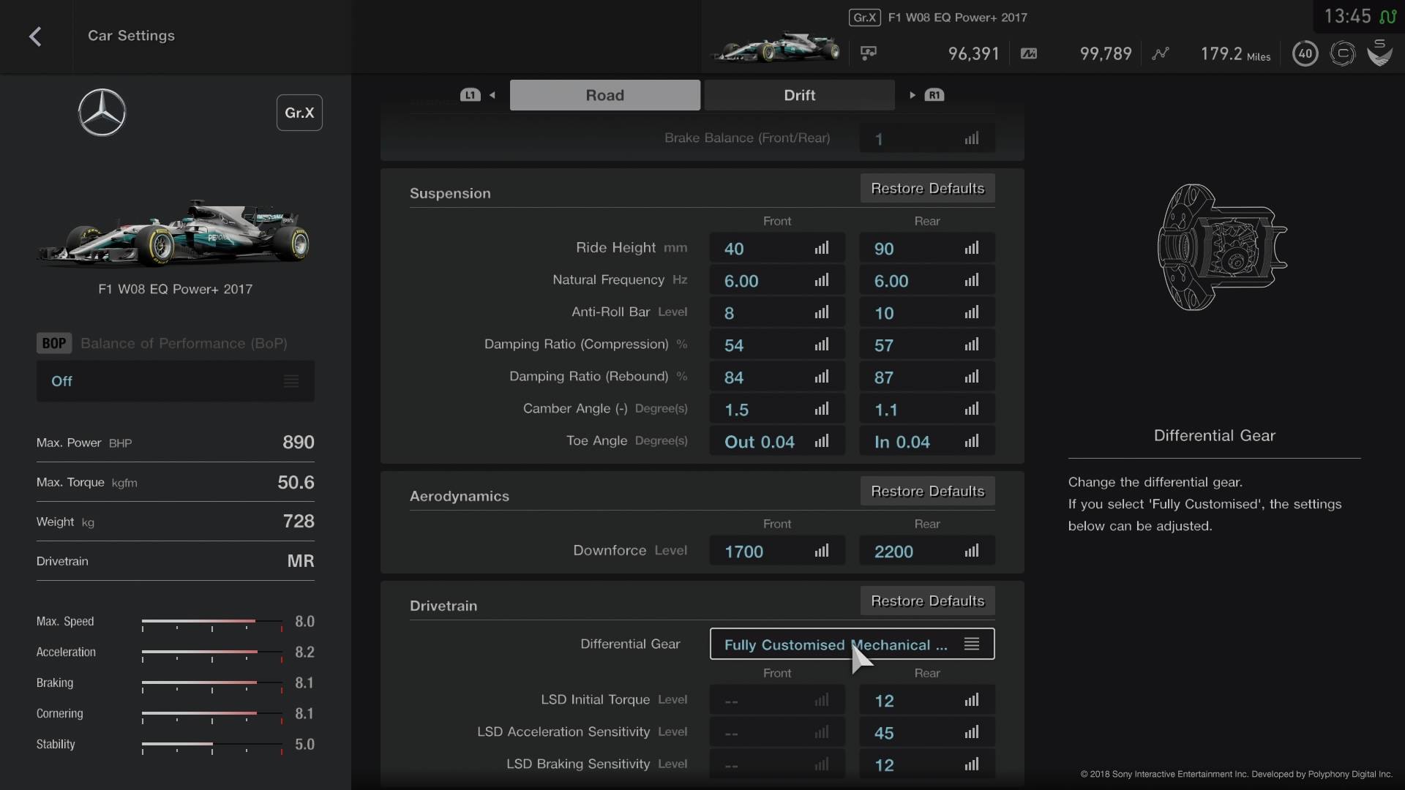Image resolution: width=1405 pixels, height=790 pixels.
Task: Click the Max. Power 890 value
Action: coord(299,442)
